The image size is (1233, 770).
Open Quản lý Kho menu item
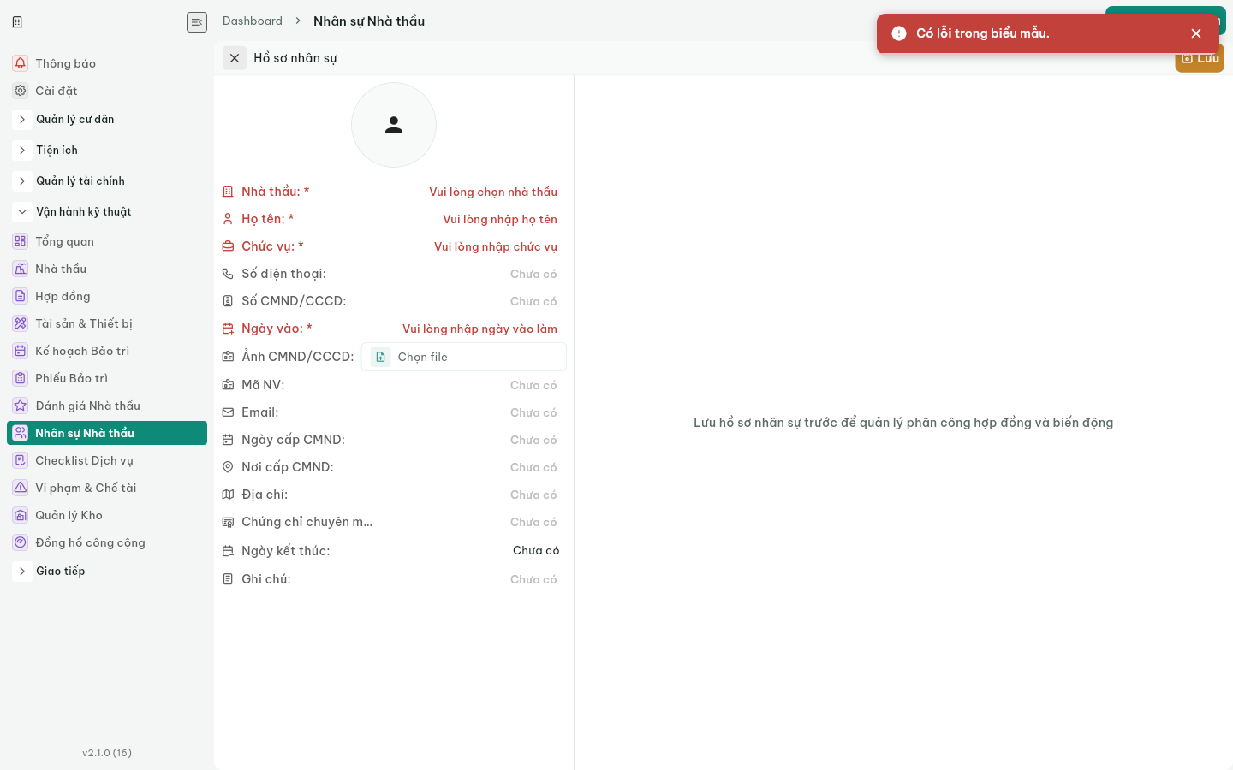[107, 515]
